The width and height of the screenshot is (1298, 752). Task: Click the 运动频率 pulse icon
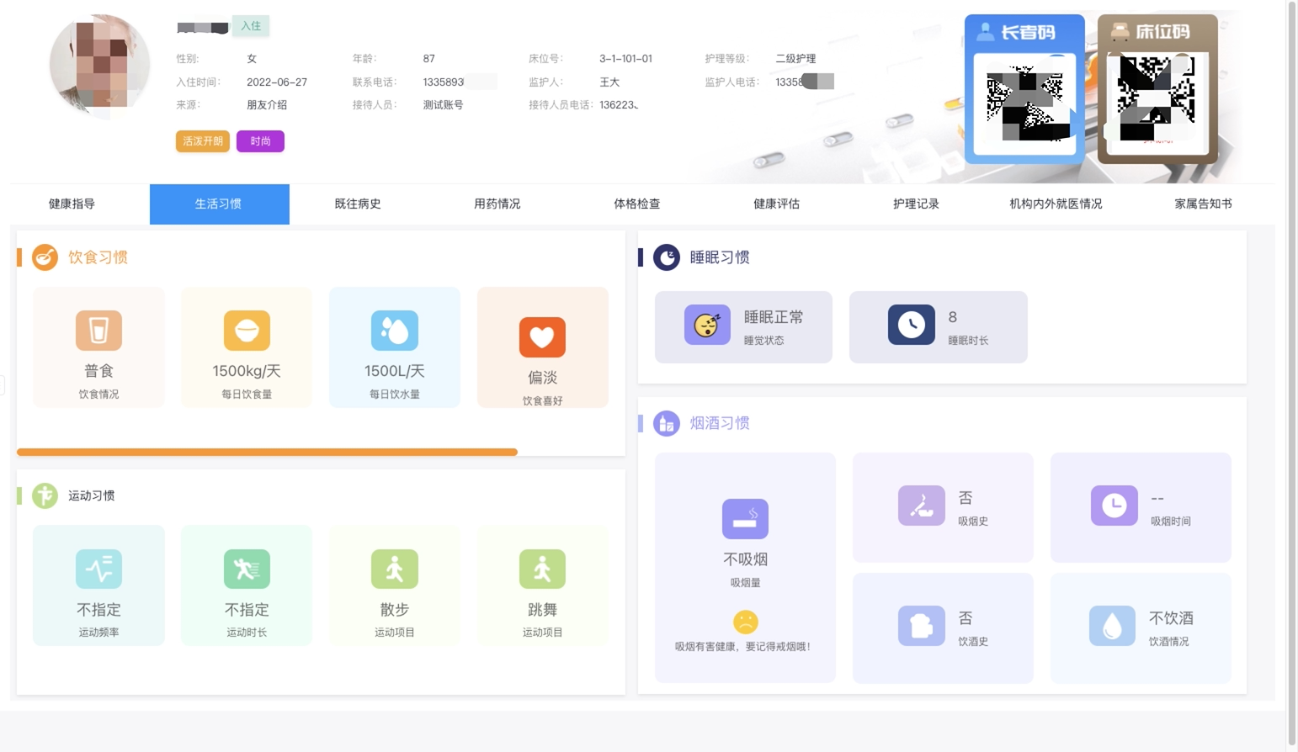point(98,569)
